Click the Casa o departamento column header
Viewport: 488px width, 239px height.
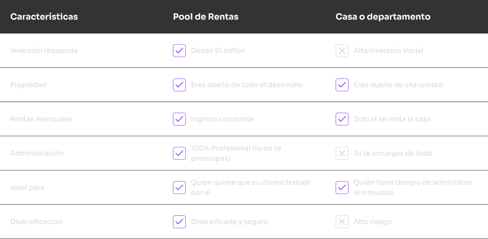383,17
